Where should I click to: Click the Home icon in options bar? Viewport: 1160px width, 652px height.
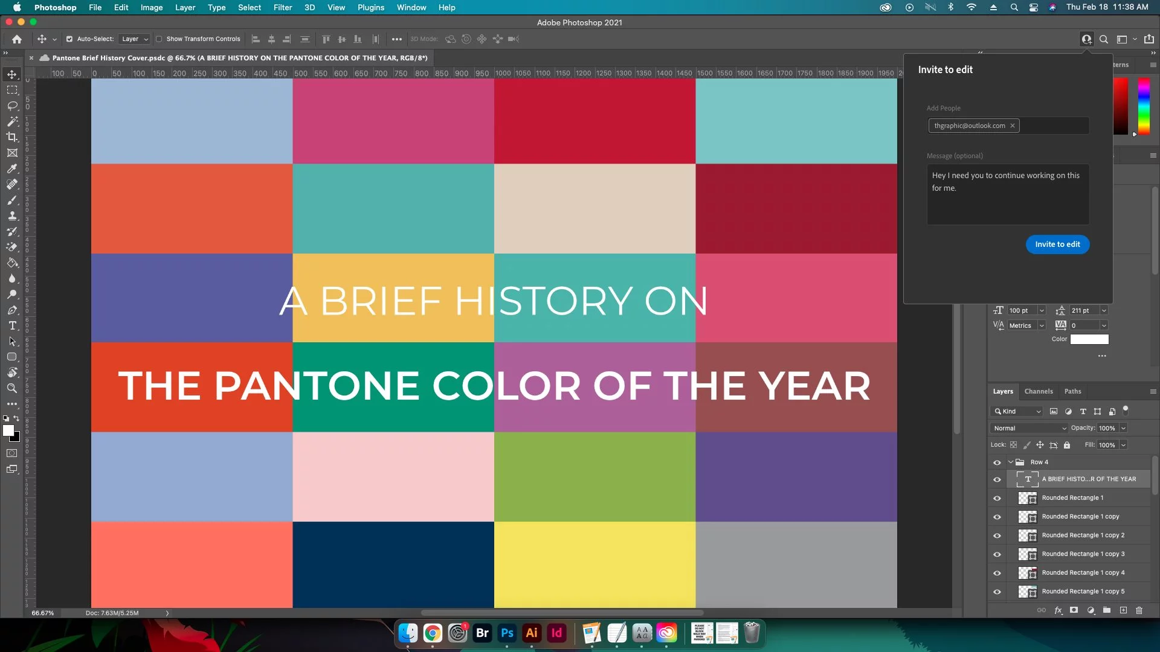pos(17,39)
